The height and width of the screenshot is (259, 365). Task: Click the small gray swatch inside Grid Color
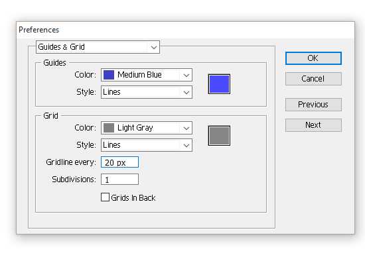109,128
